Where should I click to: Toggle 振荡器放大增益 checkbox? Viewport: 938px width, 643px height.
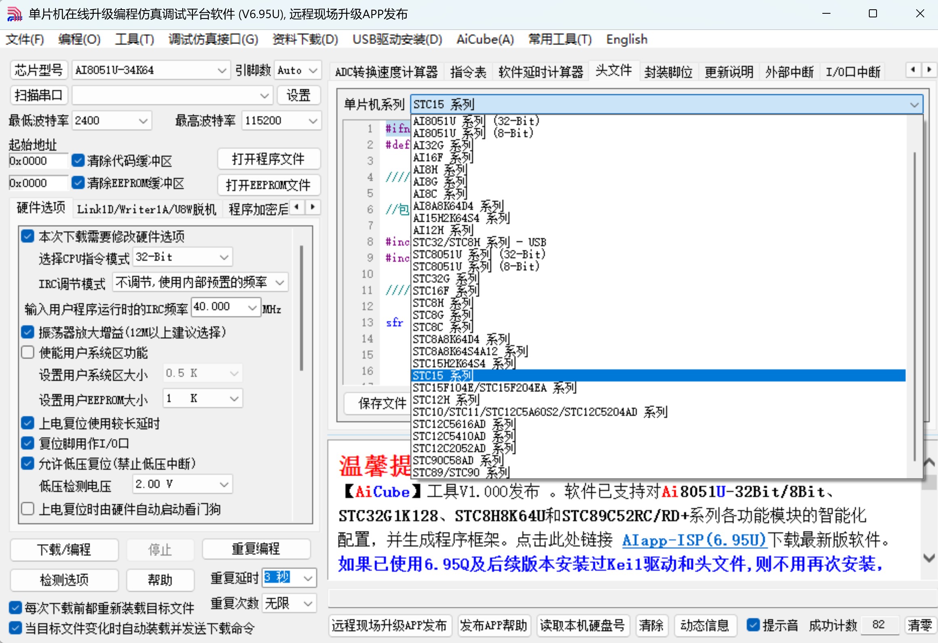click(27, 332)
